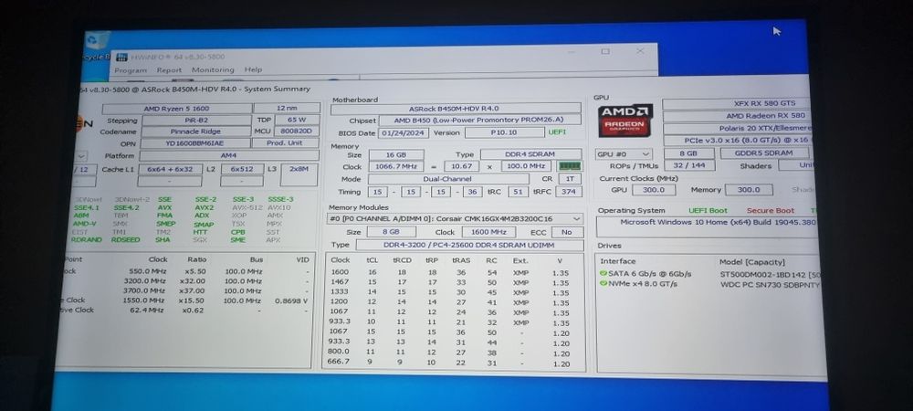Select the AMD Radeon RX 580 field
Screen dimensions: 913x411
[737, 116]
